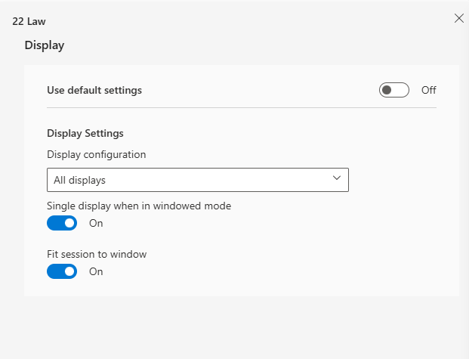
Task: Enable the Use default settings switch
Action: (x=394, y=91)
